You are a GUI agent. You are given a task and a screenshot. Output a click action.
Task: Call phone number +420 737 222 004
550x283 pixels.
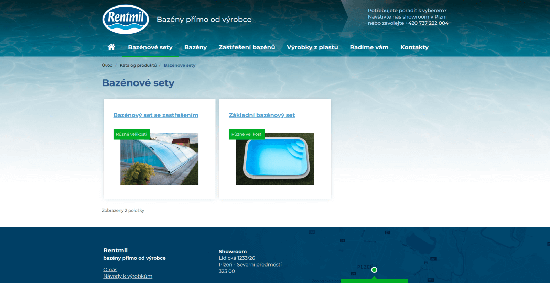(427, 23)
